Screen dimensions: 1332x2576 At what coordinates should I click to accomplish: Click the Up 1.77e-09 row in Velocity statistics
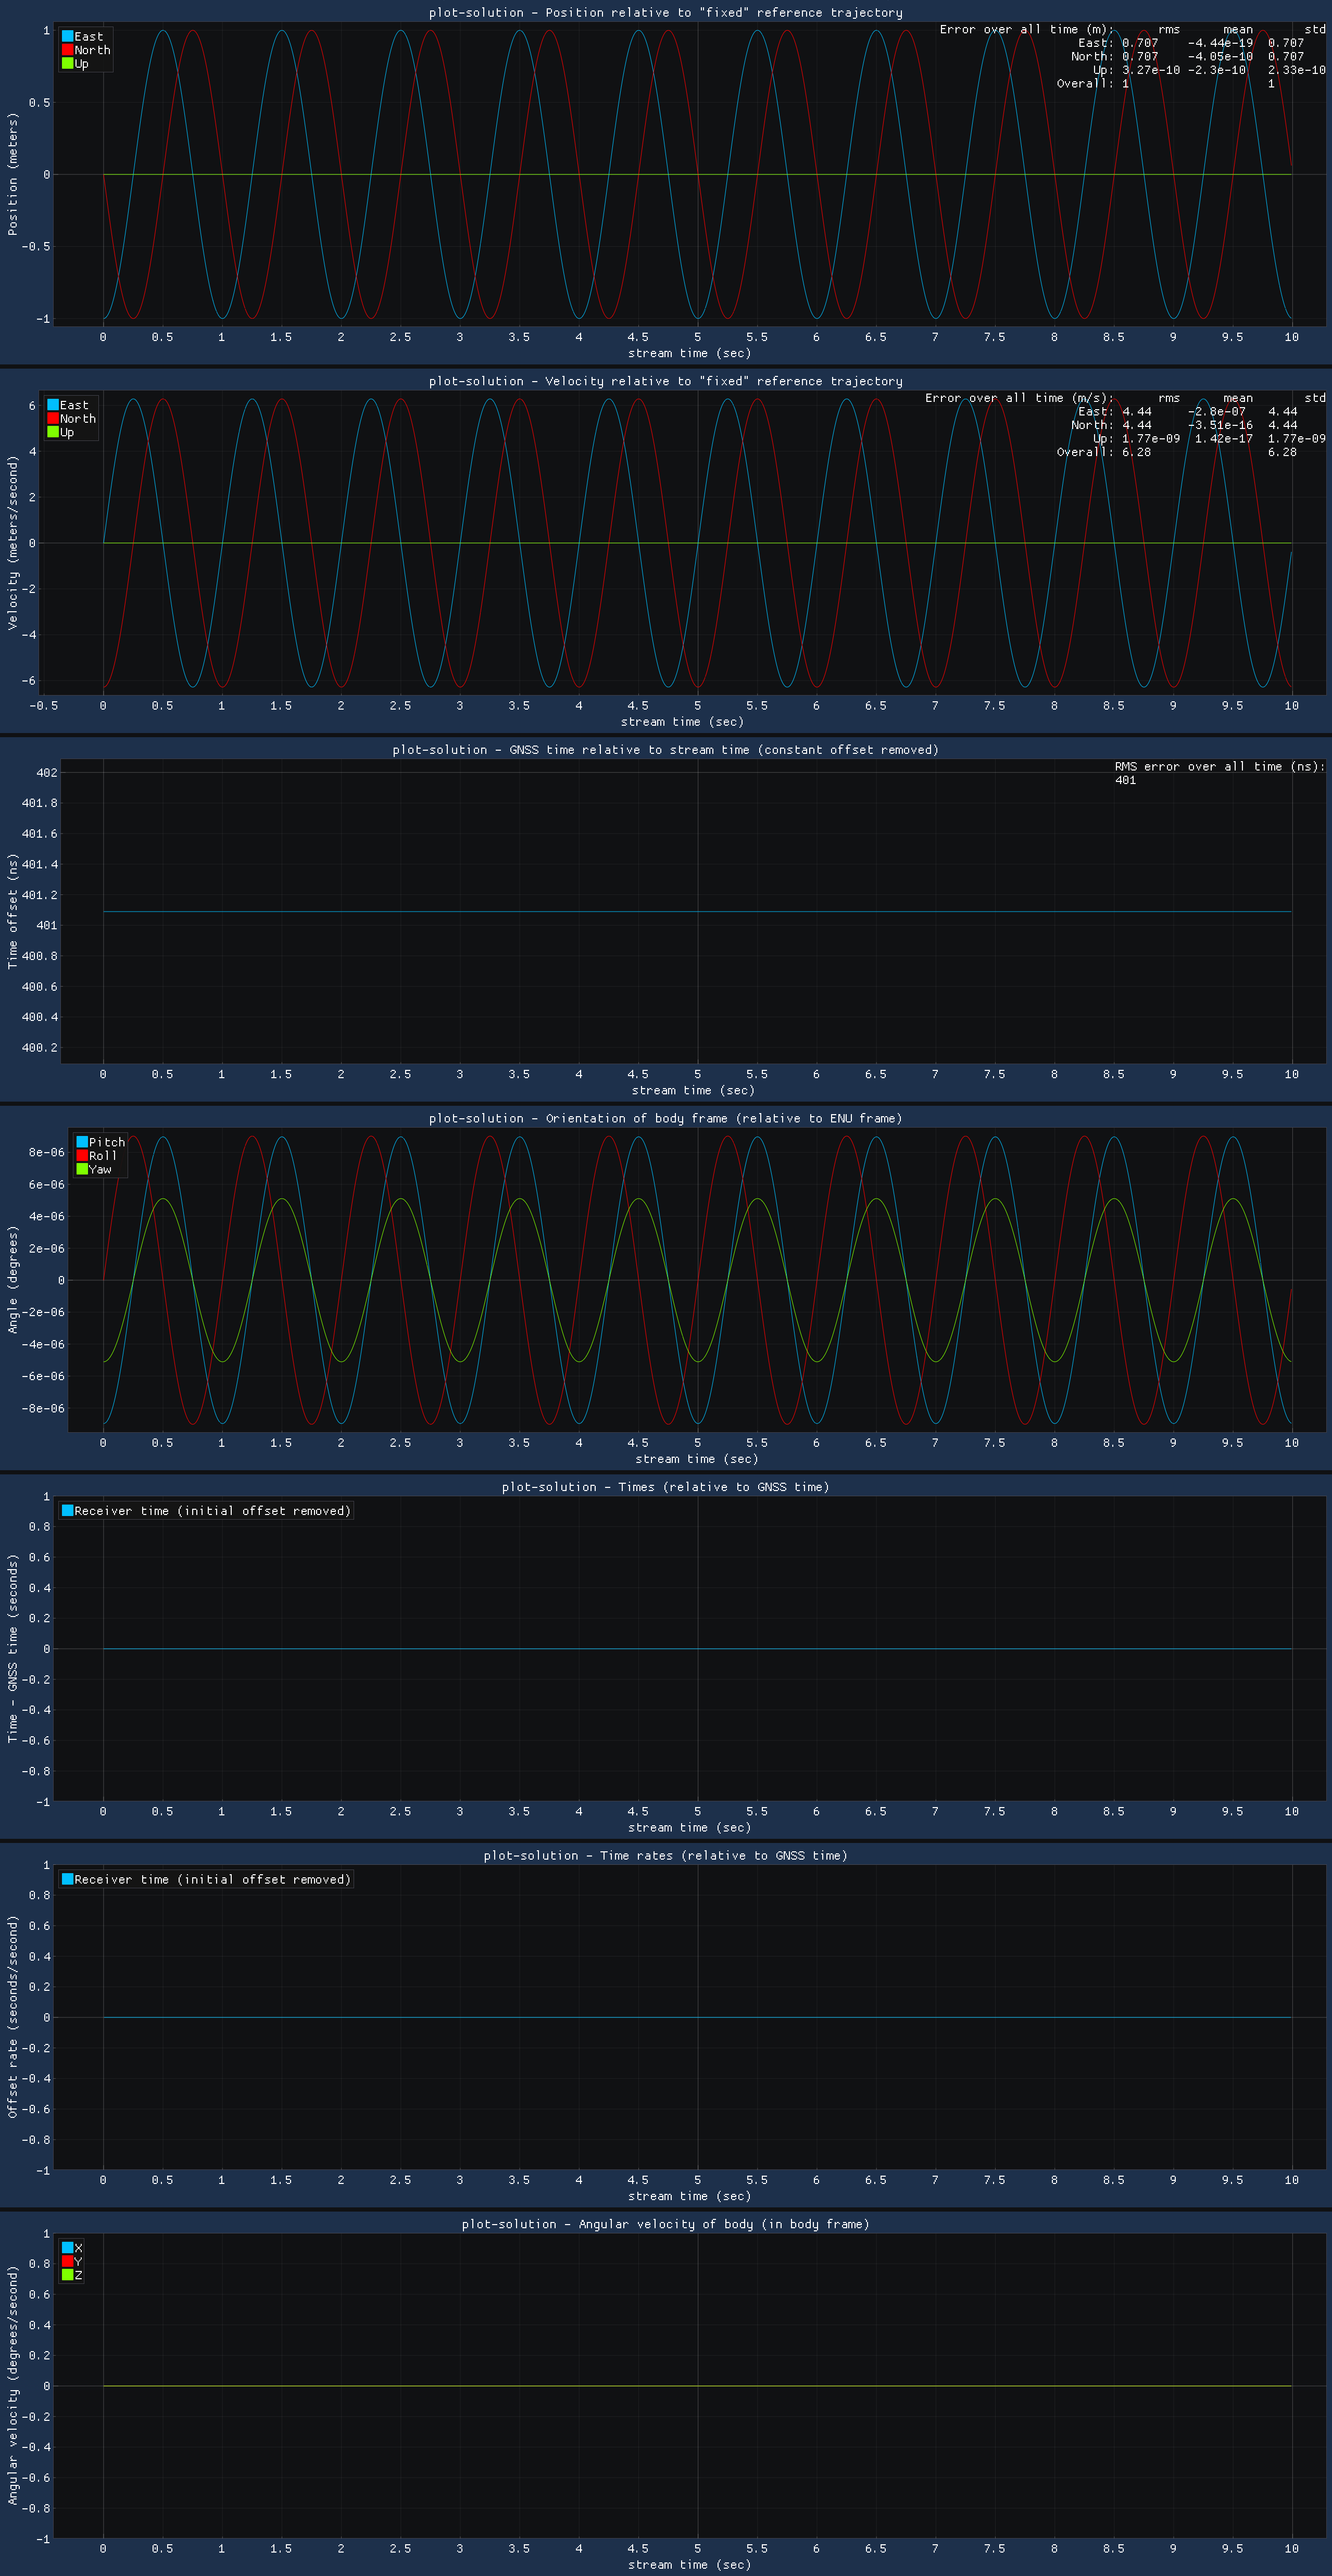[1209, 439]
